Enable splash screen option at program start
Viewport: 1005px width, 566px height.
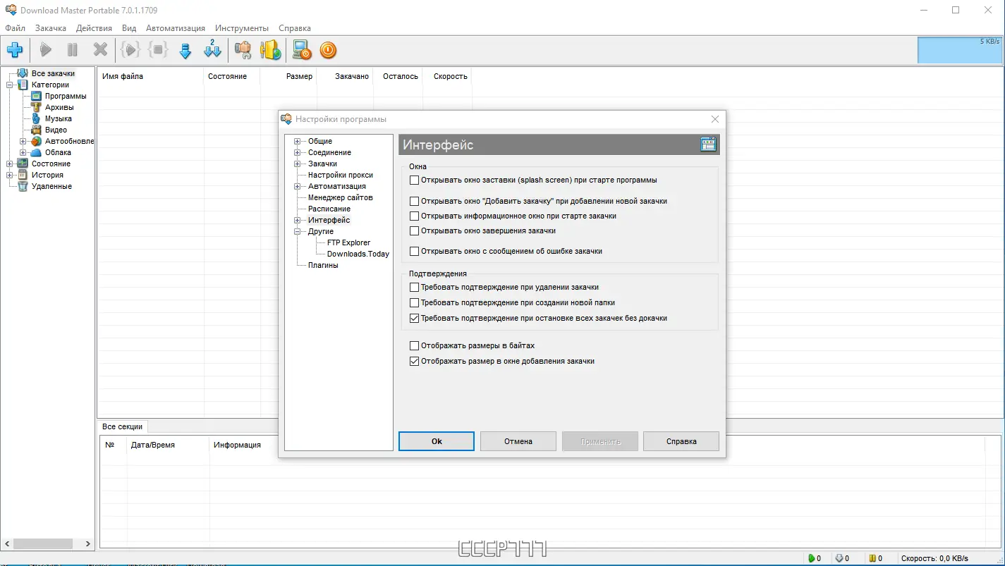414,180
